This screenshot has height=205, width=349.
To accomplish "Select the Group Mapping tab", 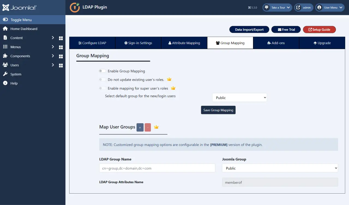I will coord(230,43).
